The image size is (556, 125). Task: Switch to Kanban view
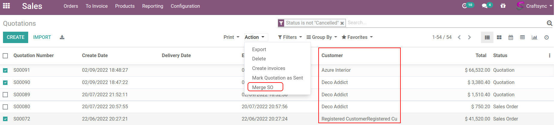click(x=499, y=37)
